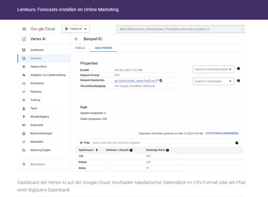The width and height of the screenshot is (268, 197).
Task: Click the Matching Engine sidebar icon
Action: point(24,150)
